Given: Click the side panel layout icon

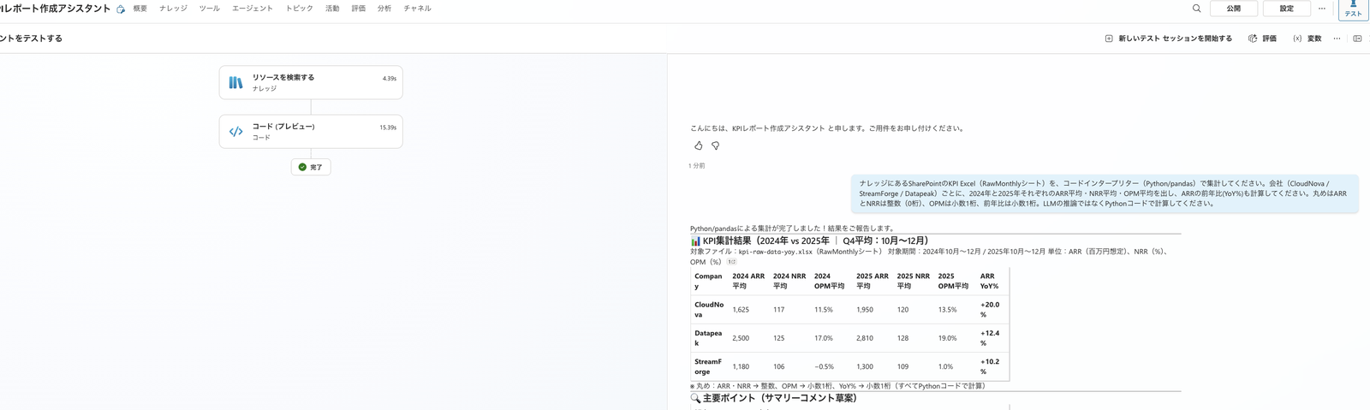Looking at the screenshot, I should coord(1357,39).
